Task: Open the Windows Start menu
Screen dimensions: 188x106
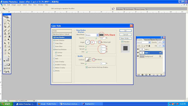Action: point(6,104)
